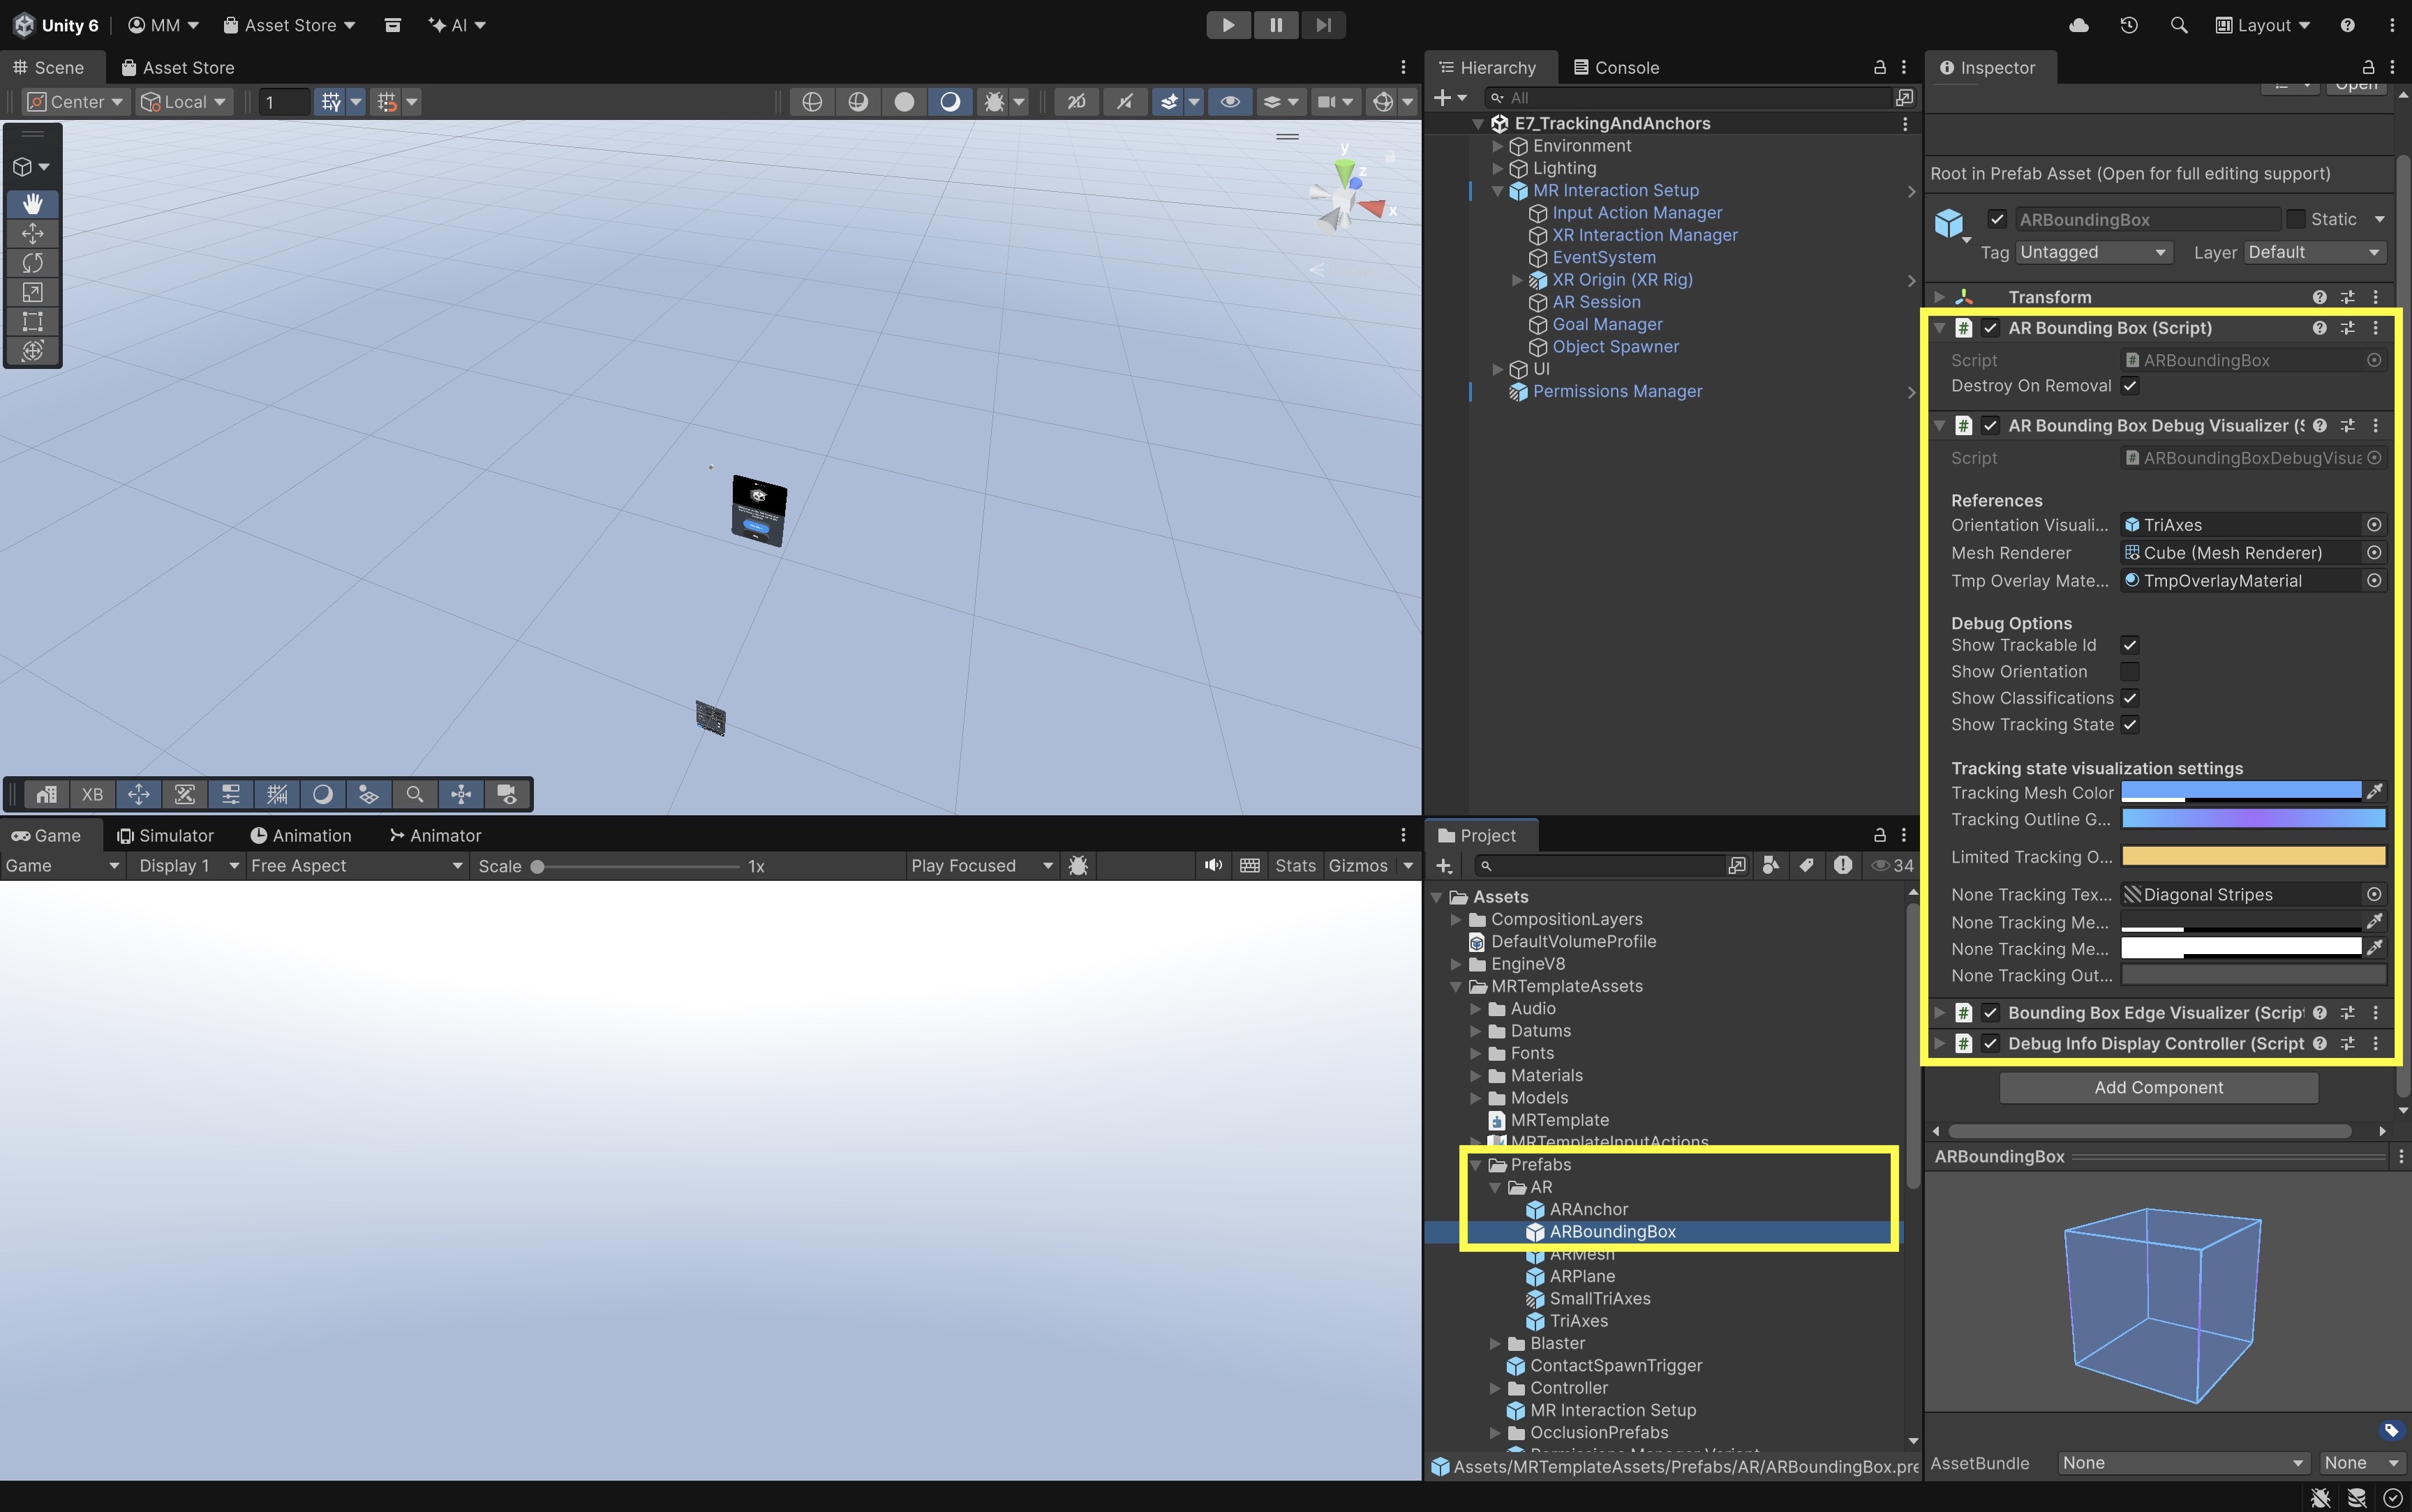Viewport: 2412px width, 1512px height.
Task: Click the Add Component button
Action: pyautogui.click(x=2158, y=1087)
